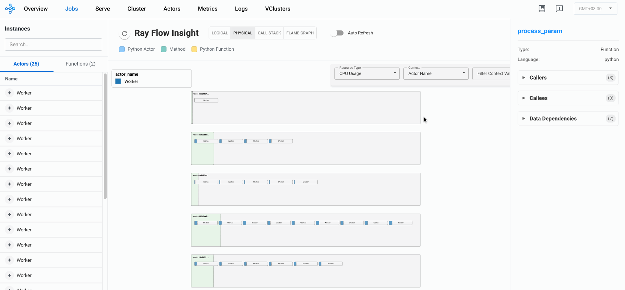Toggle the Auto Refresh switch

pyautogui.click(x=337, y=33)
